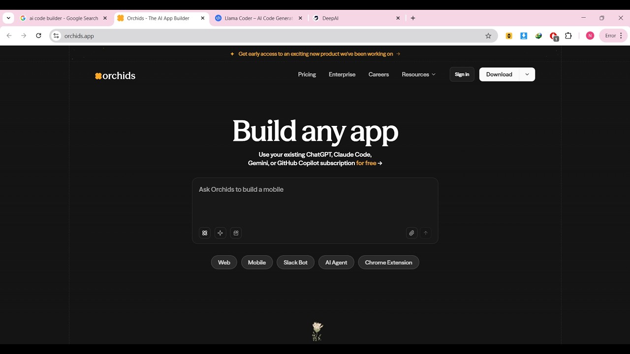The height and width of the screenshot is (354, 630).
Task: Select the AI Agent chip
Action: pos(336,263)
